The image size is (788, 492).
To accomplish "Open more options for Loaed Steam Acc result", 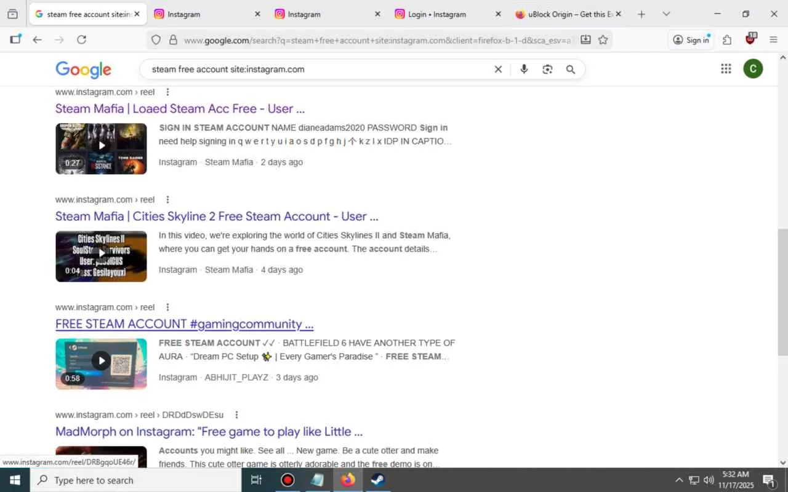I will (167, 92).
